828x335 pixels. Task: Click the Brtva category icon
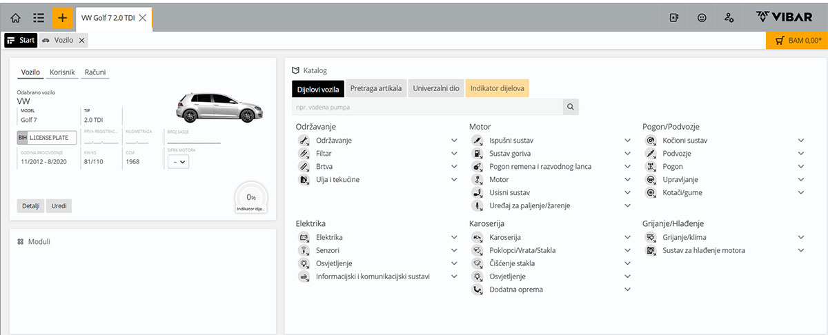click(303, 167)
